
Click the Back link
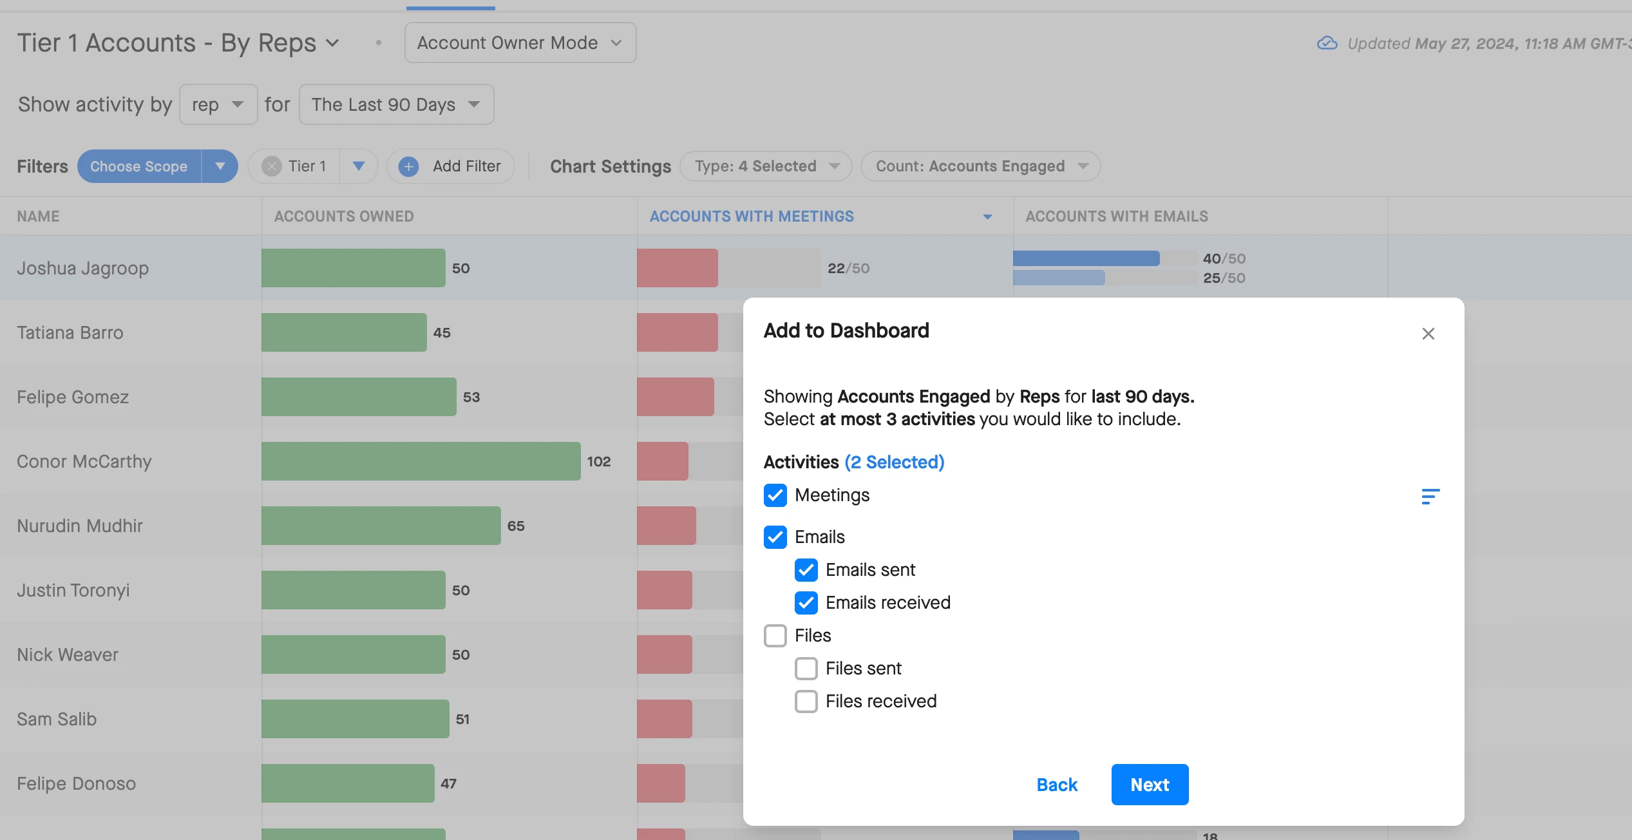point(1057,785)
